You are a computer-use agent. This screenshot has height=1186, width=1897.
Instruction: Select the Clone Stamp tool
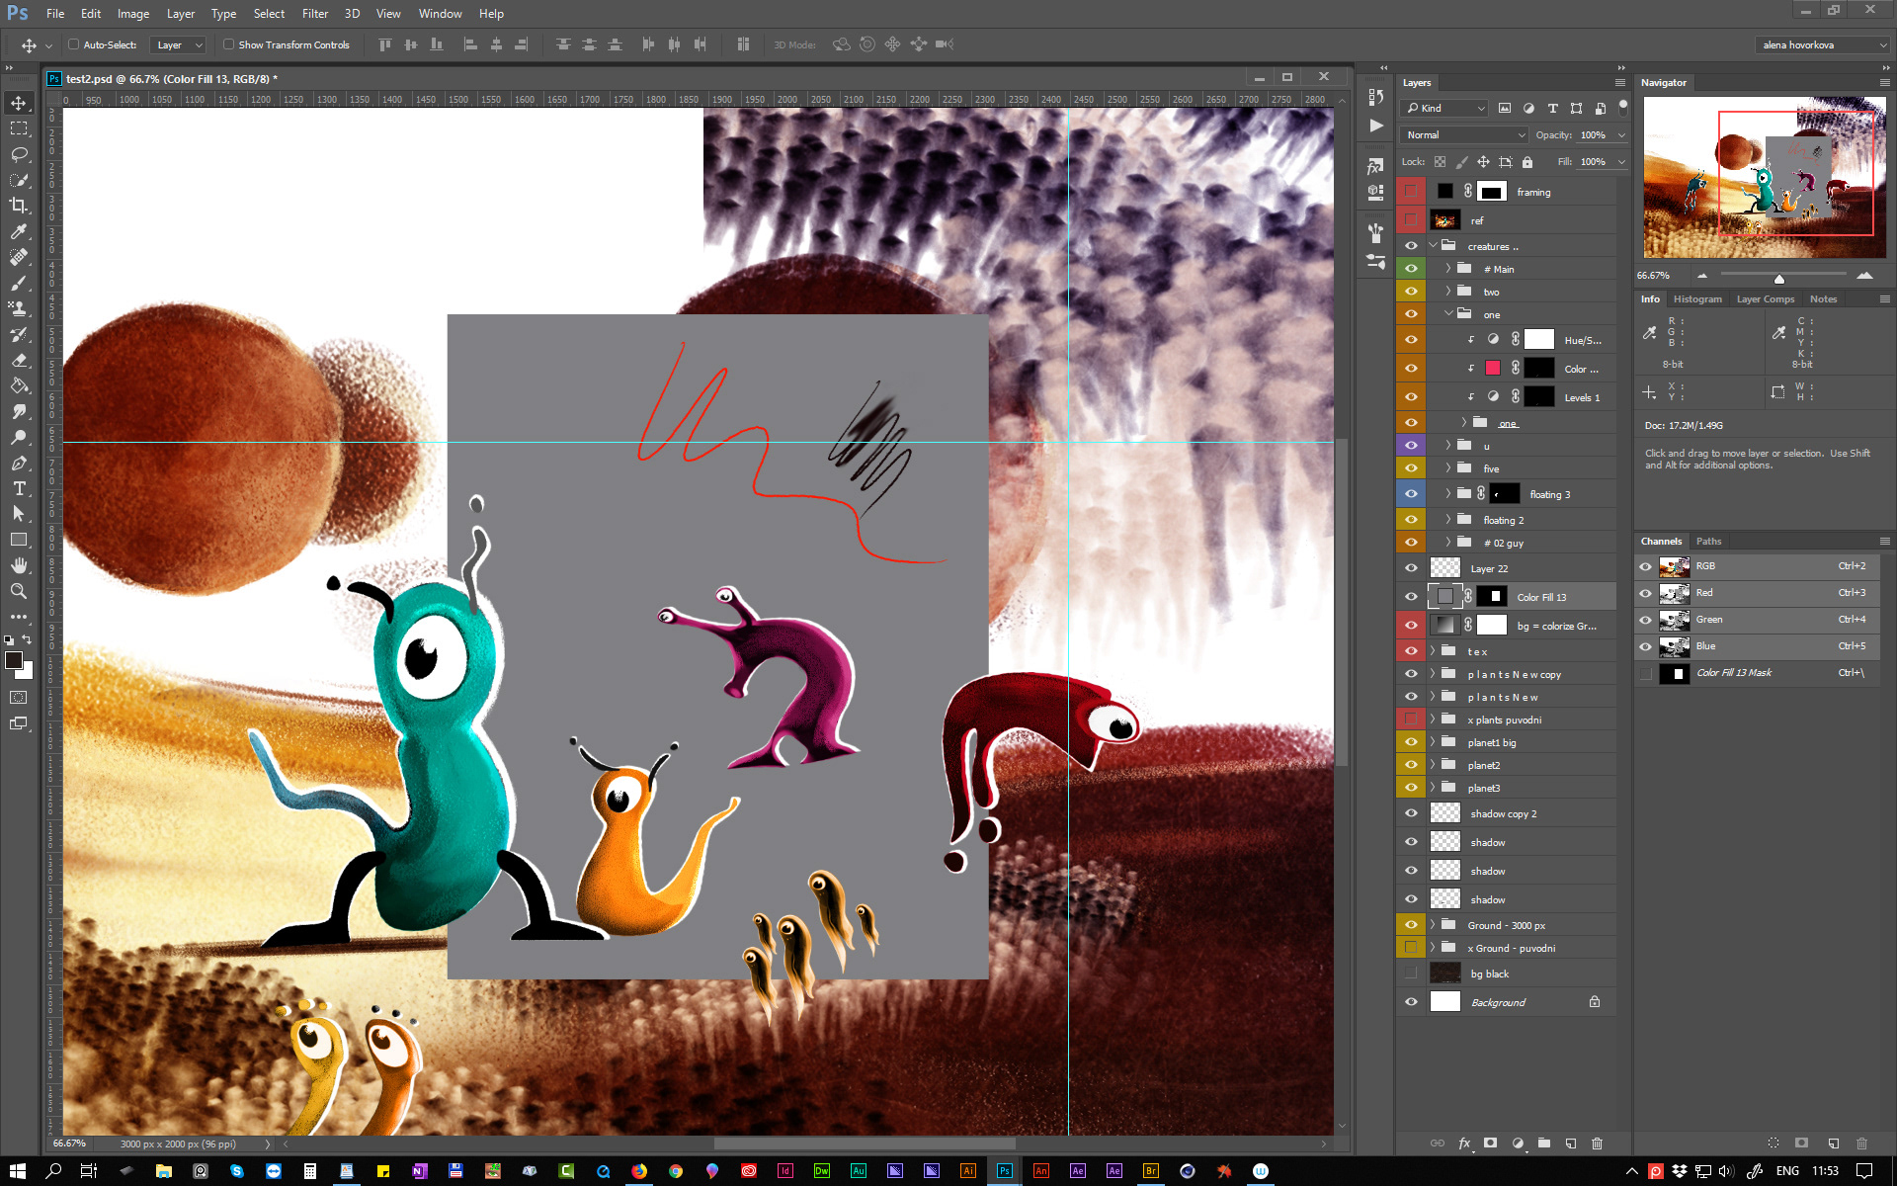[19, 308]
